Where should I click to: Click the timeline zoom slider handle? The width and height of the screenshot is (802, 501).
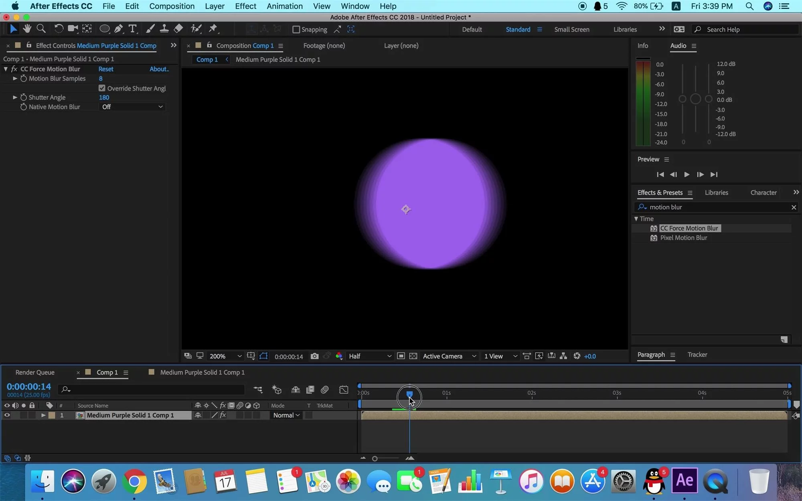[x=375, y=459]
